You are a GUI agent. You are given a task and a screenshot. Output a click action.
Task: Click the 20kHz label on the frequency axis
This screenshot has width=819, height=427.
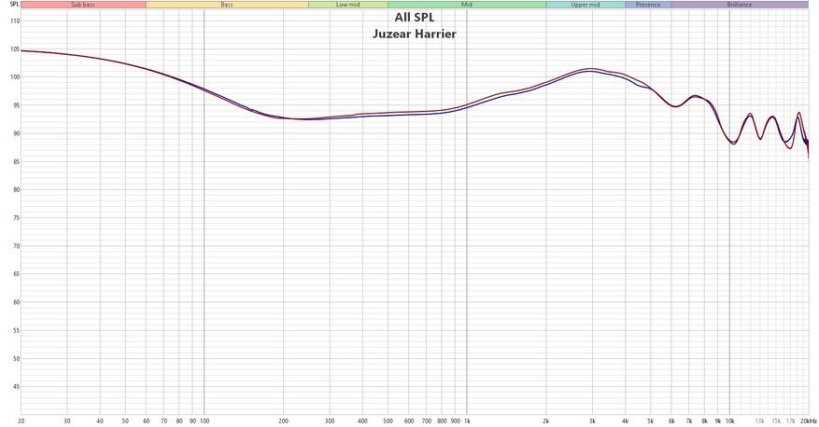[x=809, y=420]
